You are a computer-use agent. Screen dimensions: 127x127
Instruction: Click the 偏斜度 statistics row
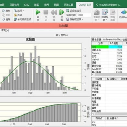point(109,104)
